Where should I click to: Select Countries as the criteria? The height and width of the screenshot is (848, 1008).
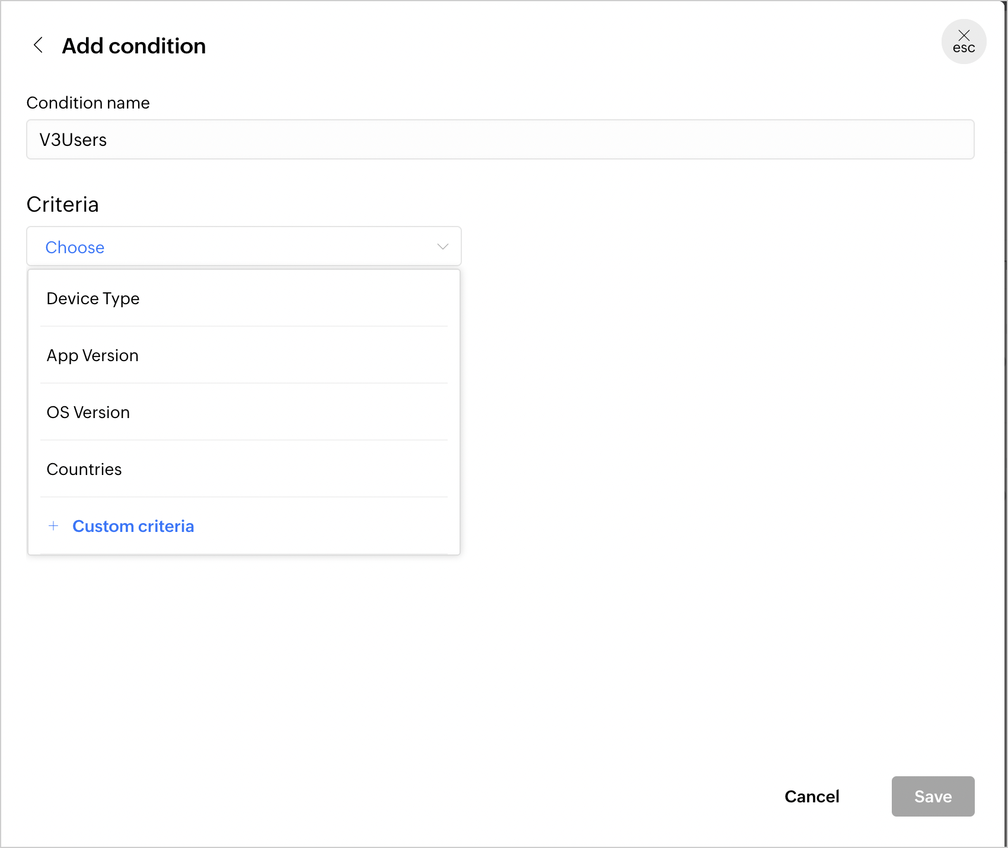[x=84, y=469]
